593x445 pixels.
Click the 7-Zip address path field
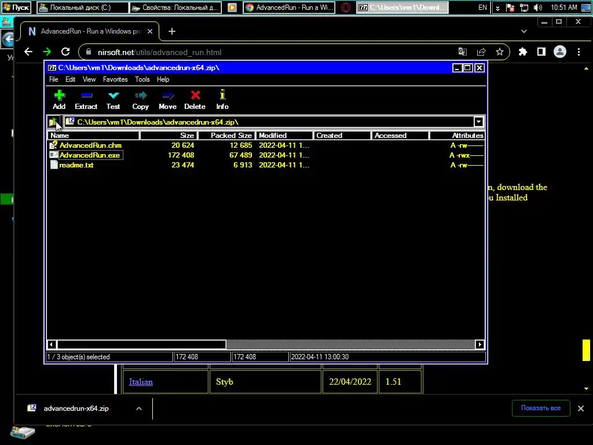269,122
